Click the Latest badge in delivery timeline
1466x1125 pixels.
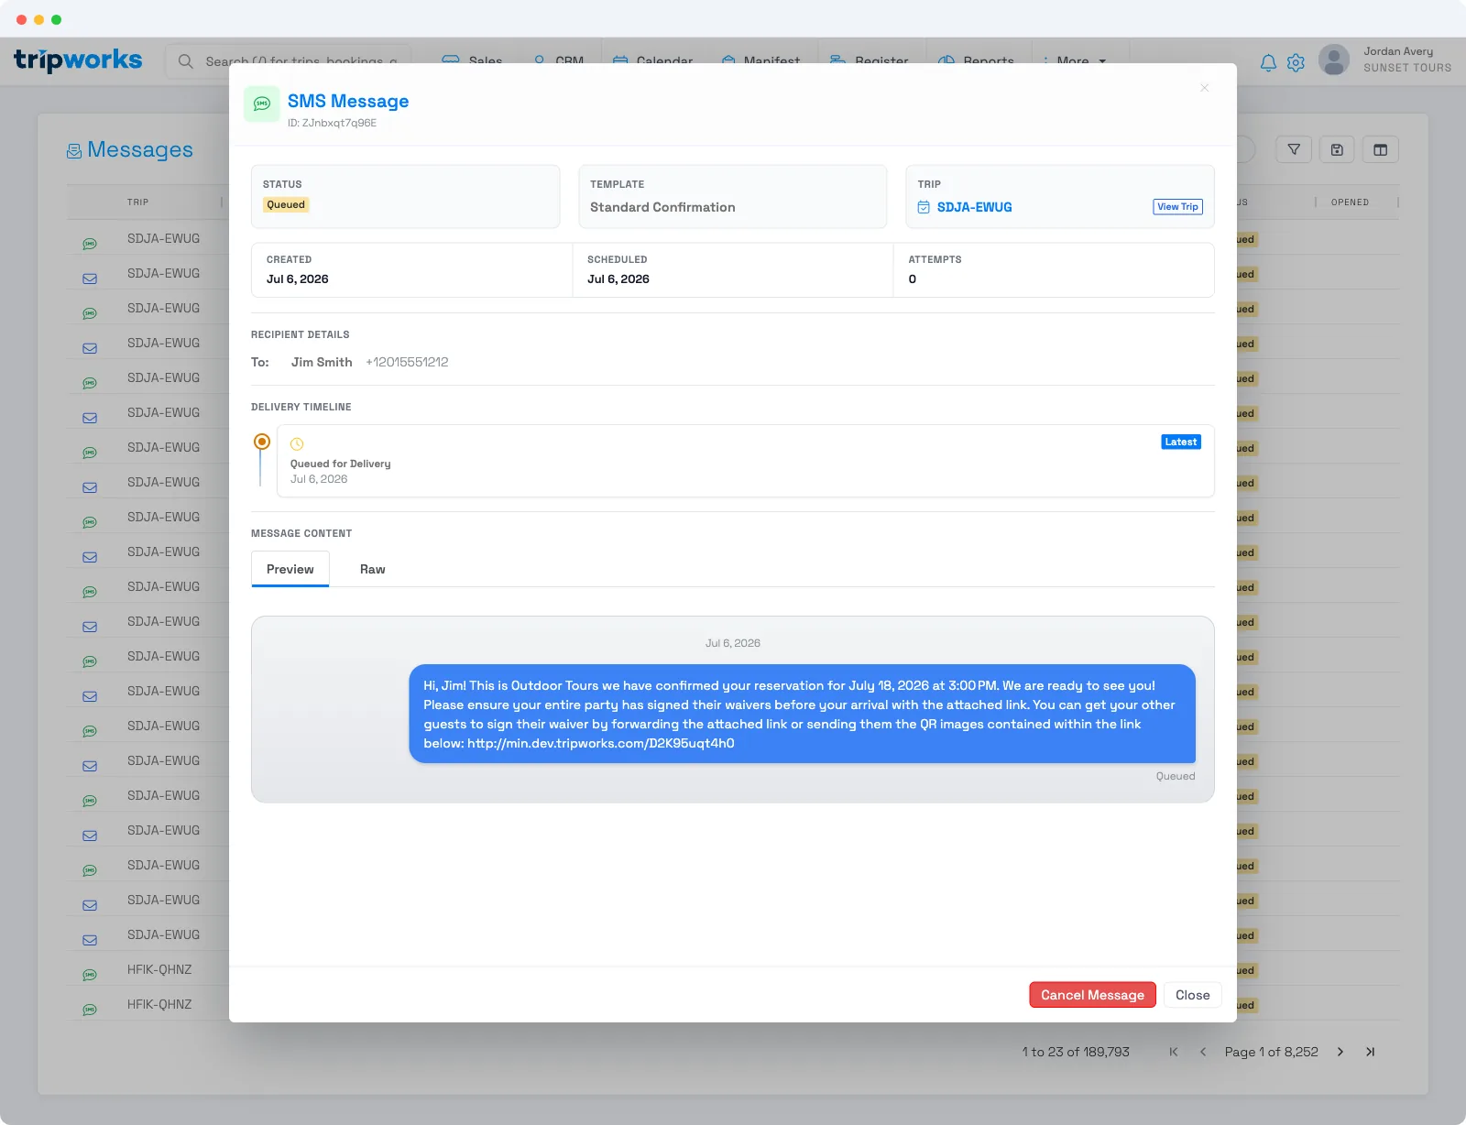click(1180, 442)
